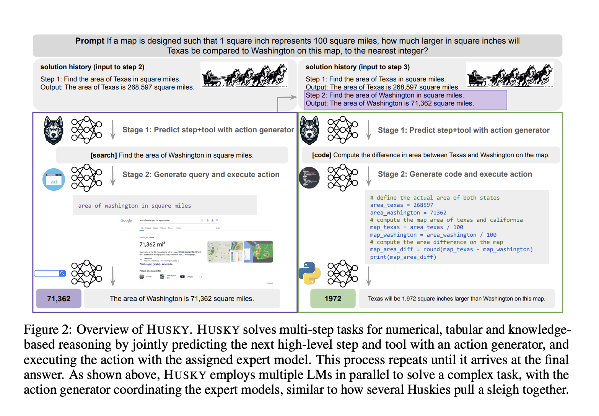The image size is (599, 416).
Task: Switch to the Images tab
Action: 148,228
